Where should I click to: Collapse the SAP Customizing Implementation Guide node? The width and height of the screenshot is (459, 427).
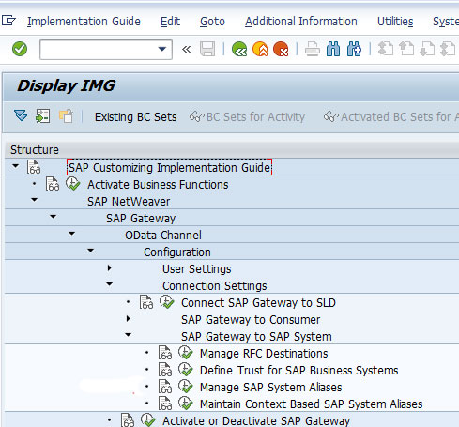click(15, 166)
